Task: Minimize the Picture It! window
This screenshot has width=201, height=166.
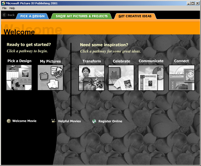Action: point(188,3)
